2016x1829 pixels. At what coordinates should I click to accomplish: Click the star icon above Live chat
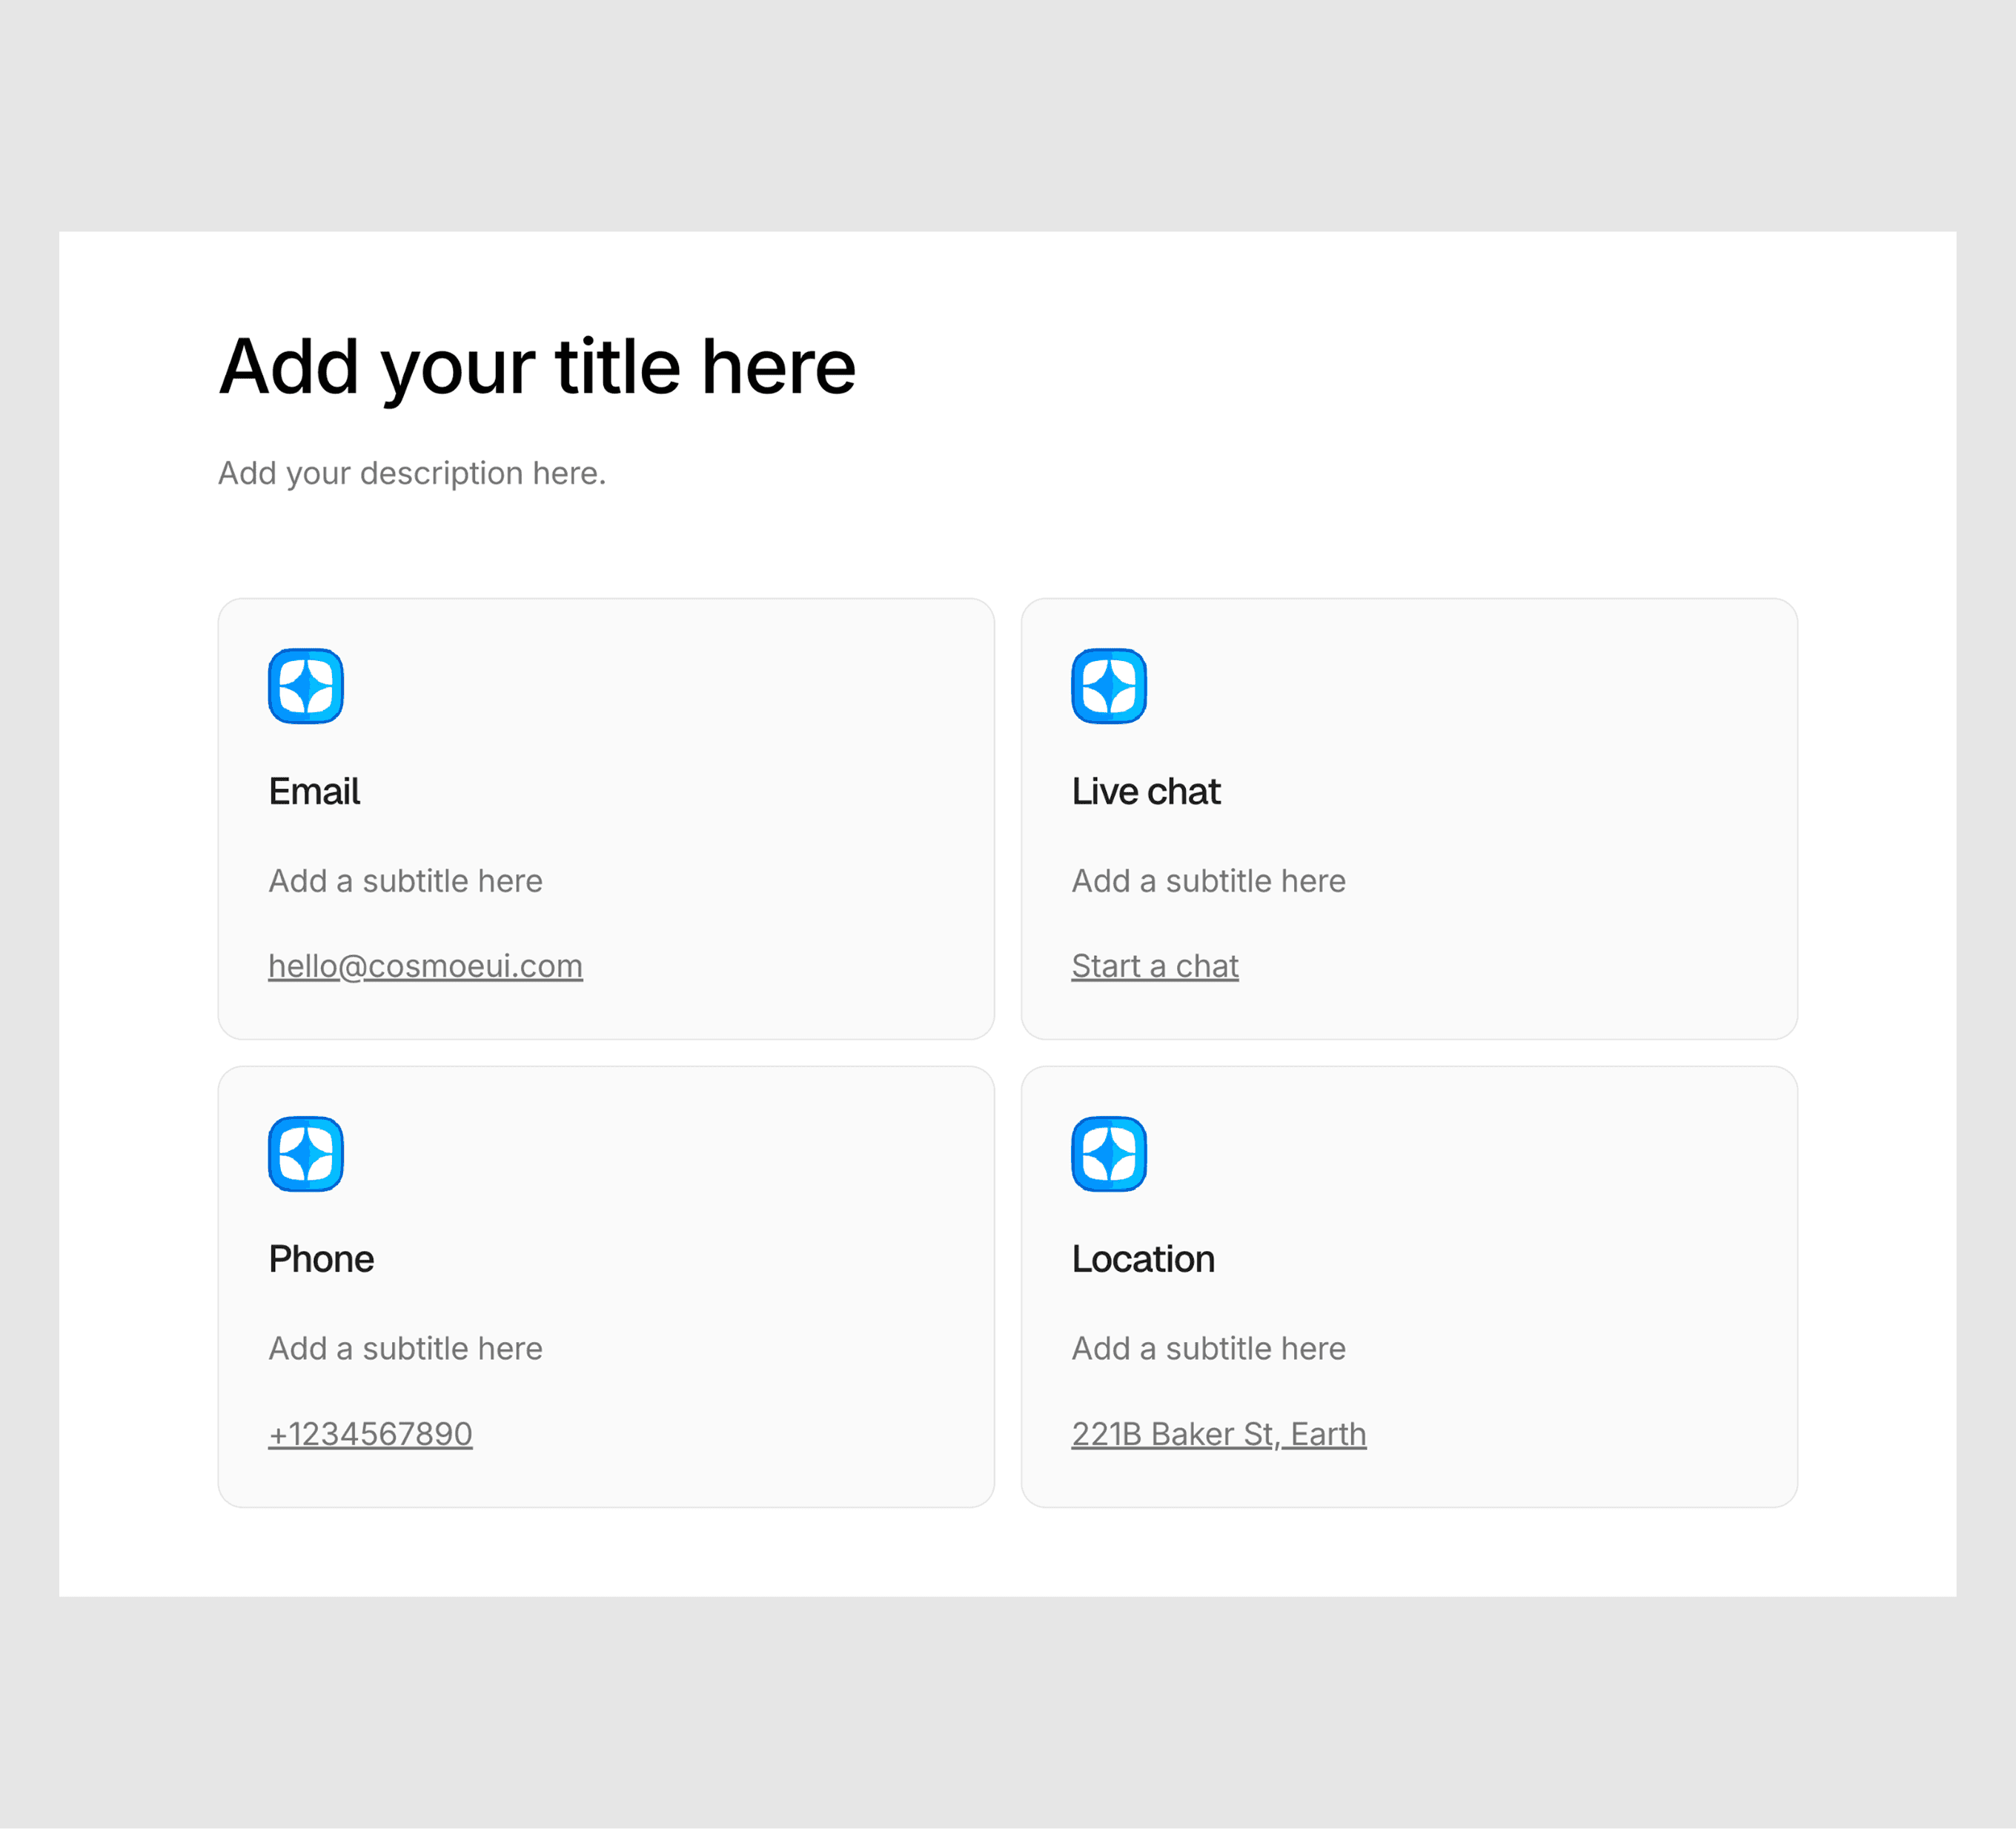(1109, 686)
